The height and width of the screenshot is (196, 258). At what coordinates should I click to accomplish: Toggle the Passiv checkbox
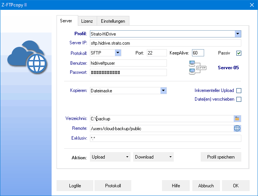coord(239,53)
